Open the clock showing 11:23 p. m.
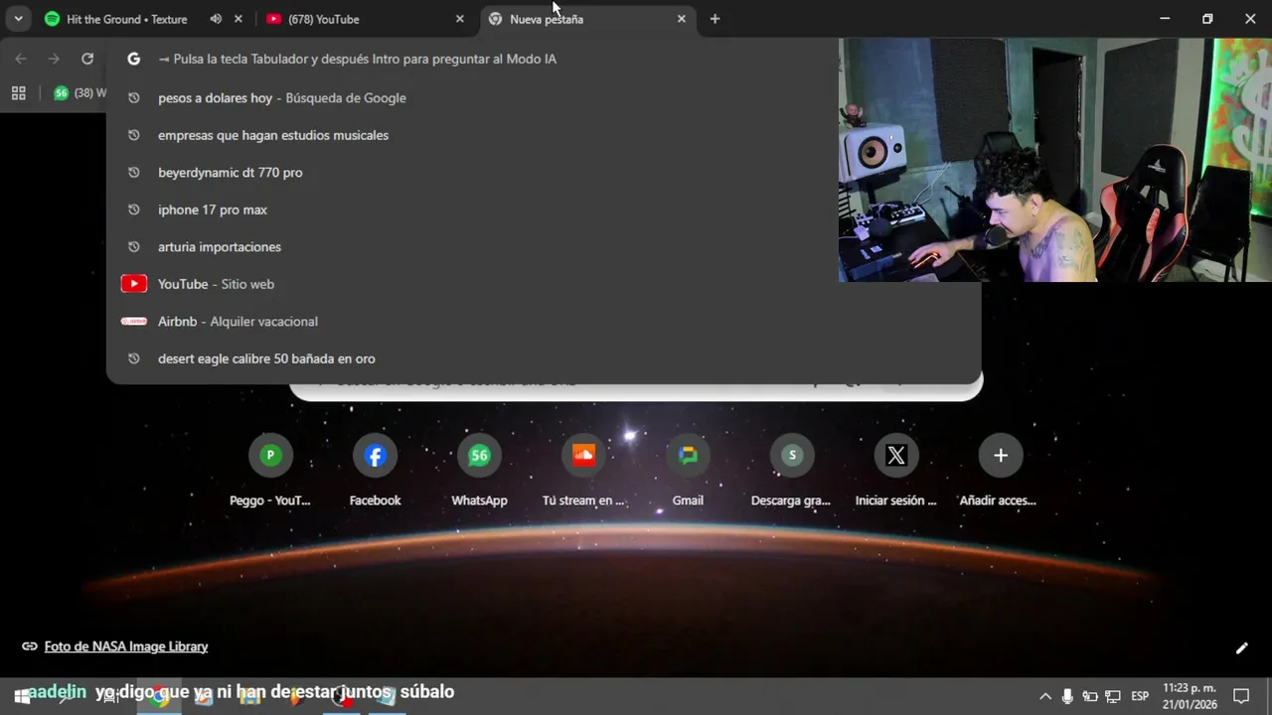Viewport: 1272px width, 715px height. click(1190, 696)
